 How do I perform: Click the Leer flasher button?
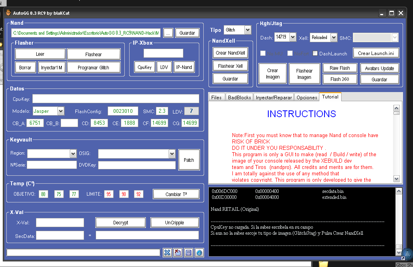40,54
